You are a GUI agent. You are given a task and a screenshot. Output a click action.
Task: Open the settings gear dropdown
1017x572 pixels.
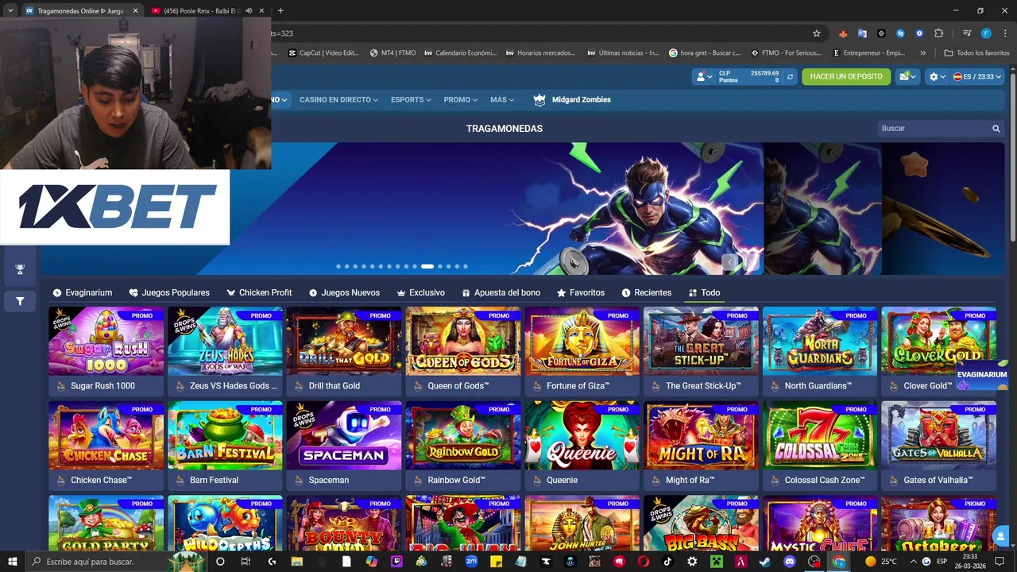[937, 76]
